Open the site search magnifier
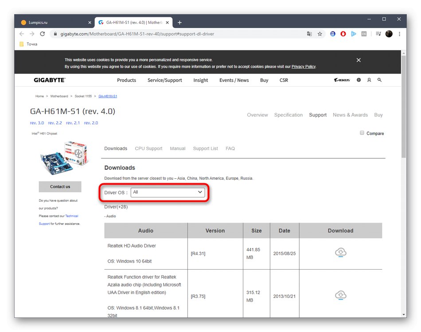This screenshot has height=332, width=421. click(x=379, y=80)
